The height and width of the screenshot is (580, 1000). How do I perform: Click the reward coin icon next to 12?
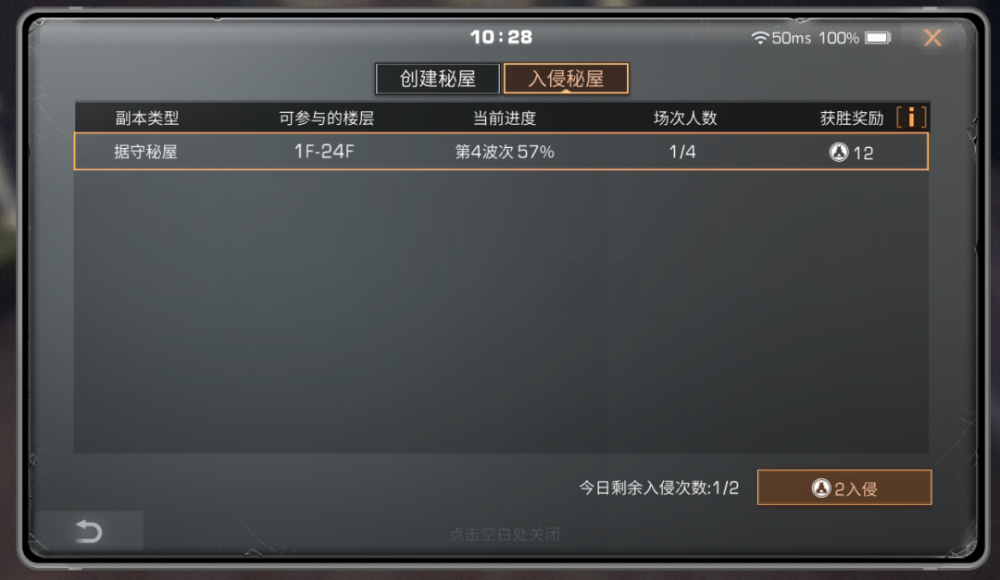click(x=839, y=152)
